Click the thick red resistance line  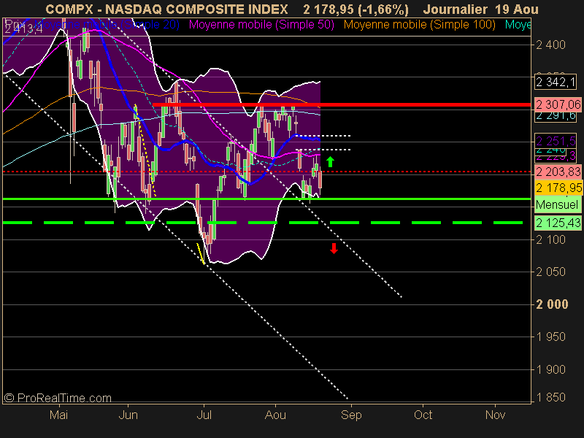coord(342,104)
